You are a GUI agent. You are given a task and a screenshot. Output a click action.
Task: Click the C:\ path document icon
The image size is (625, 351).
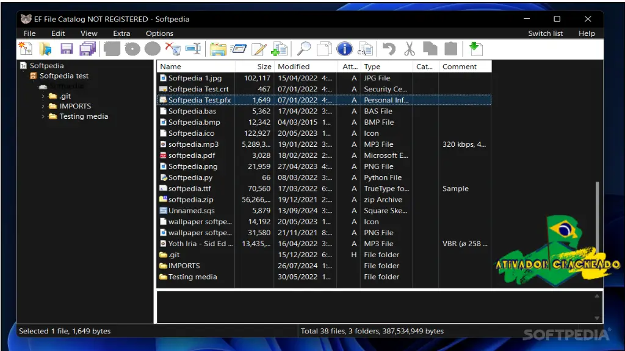[365, 49]
